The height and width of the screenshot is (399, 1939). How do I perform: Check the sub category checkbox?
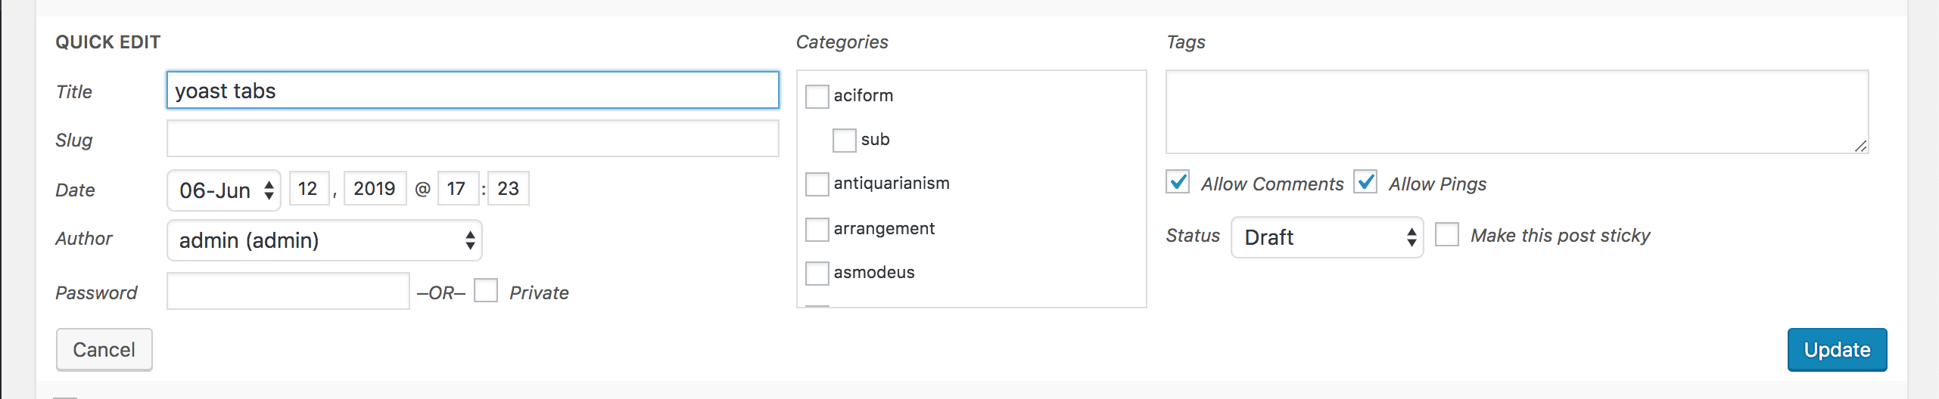pos(844,140)
